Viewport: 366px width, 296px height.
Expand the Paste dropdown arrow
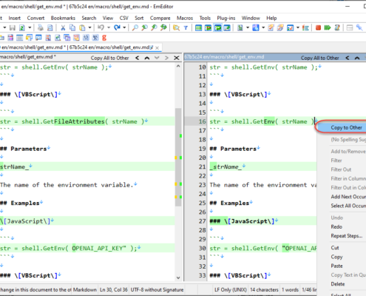[89, 27]
